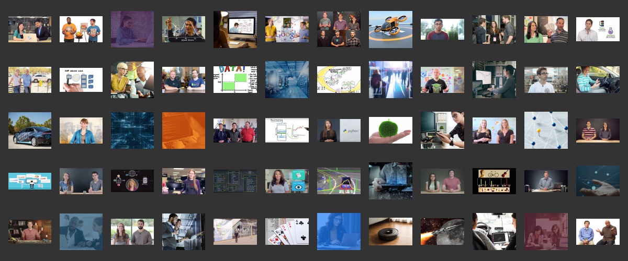Open the man driving in striped shirt thumbnail
The height and width of the screenshot is (261, 628).
(597, 79)
